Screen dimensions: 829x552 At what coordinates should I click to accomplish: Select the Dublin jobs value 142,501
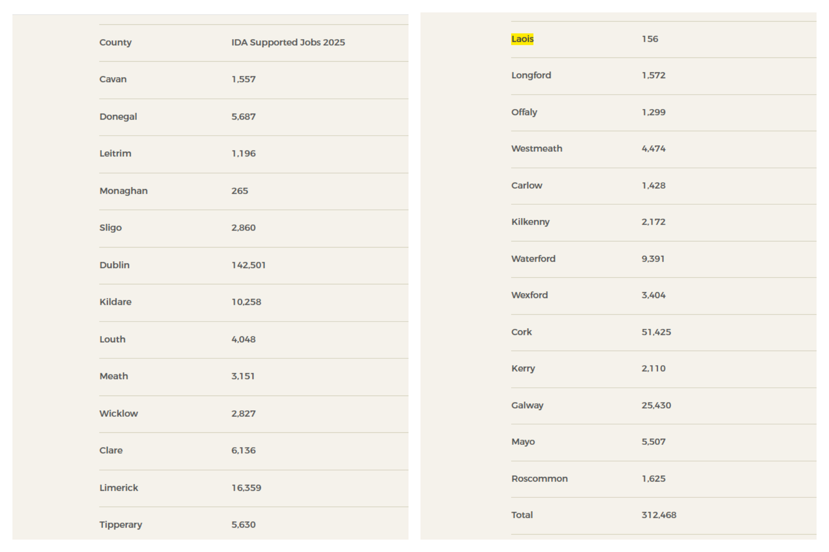[x=248, y=265]
